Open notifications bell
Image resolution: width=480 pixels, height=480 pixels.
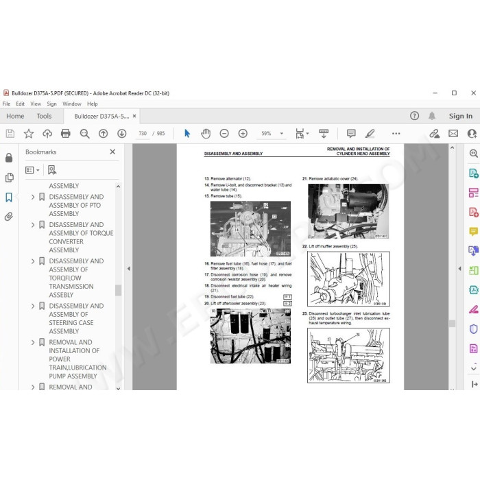pos(432,116)
